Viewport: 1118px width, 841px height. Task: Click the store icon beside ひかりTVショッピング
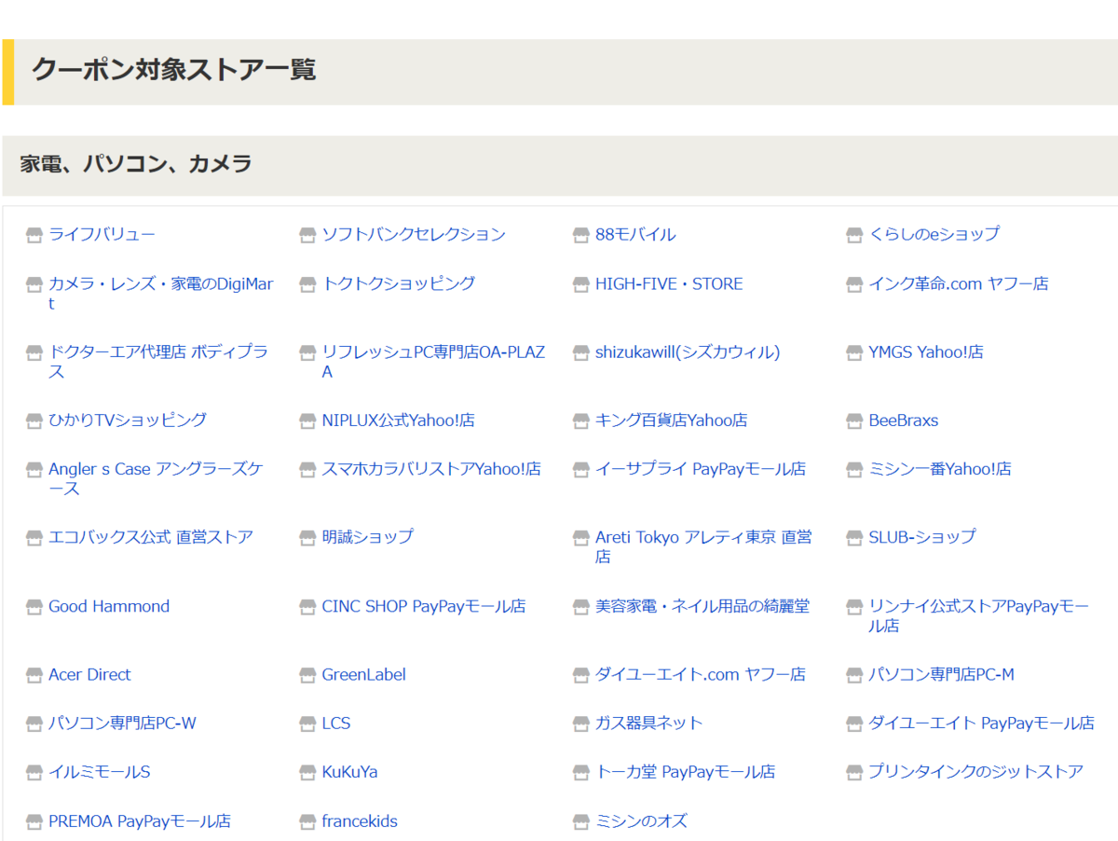pyautogui.click(x=34, y=420)
